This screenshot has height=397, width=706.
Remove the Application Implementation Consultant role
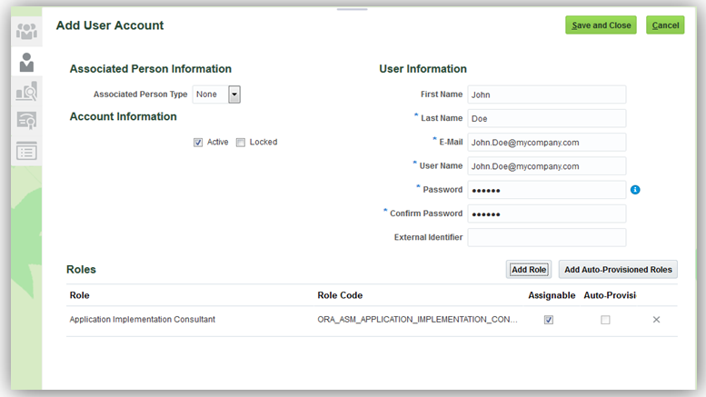656,320
